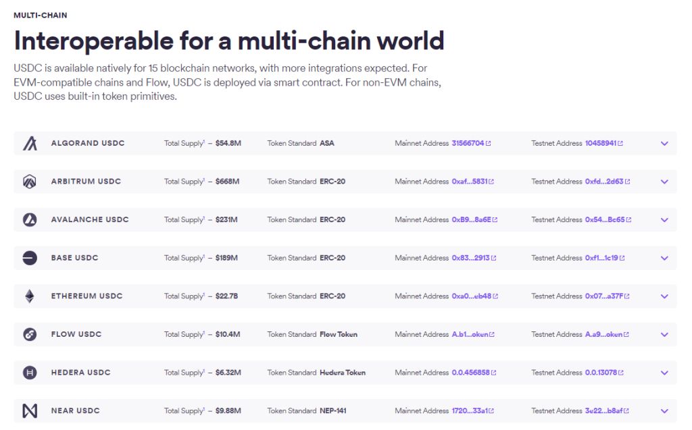Click the Avalanche USDC row title
The height and width of the screenshot is (430, 692).
90,219
